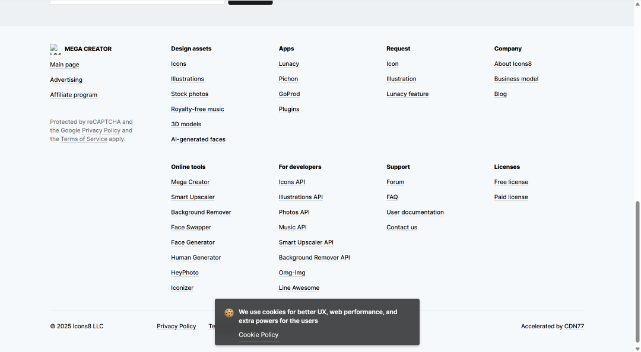
Task: Open Business model link
Action: [x=516, y=79]
